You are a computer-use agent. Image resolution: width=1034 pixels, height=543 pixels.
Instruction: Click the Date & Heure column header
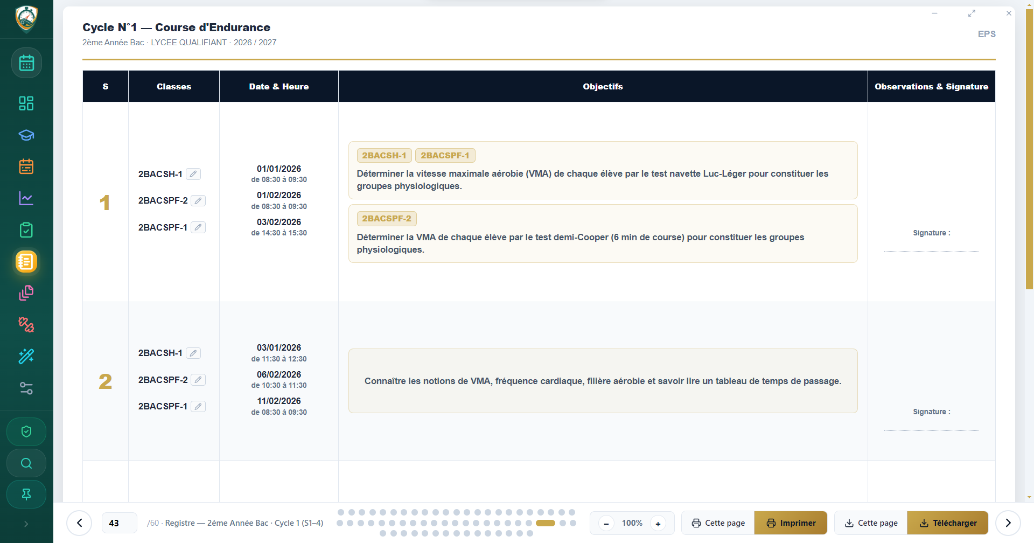pos(279,86)
